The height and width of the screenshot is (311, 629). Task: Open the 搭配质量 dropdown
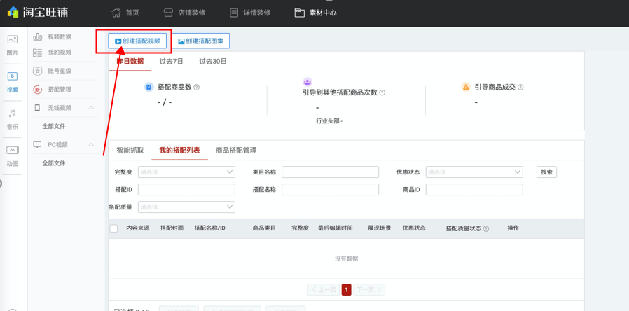pos(186,207)
